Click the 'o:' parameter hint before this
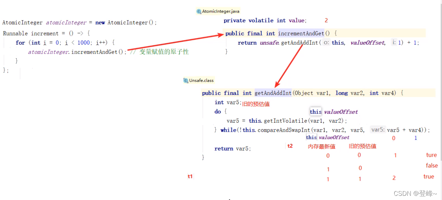Image resolution: width=442 pixels, height=200 pixels. 326,43
